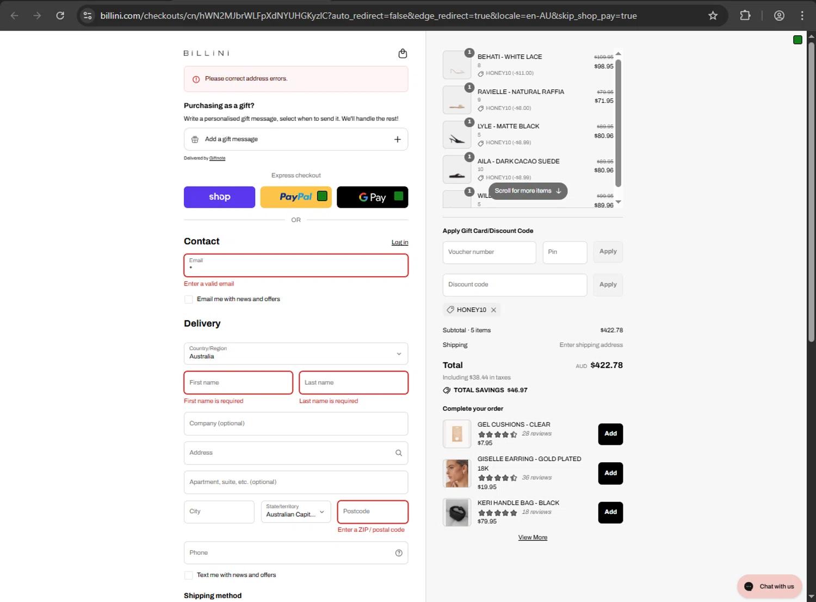This screenshot has width=816, height=602.
Task: Click the 36 reviews text
Action: coord(536,478)
